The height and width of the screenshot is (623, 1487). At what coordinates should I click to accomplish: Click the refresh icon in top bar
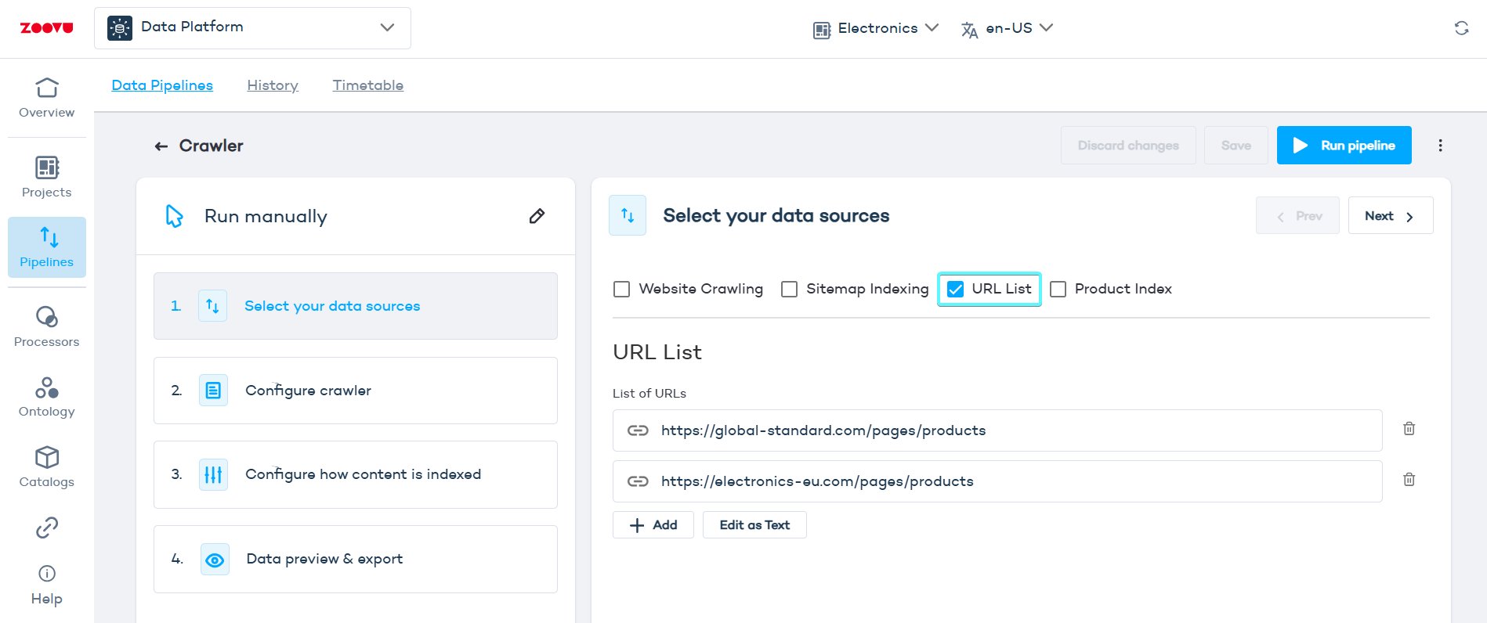1461,28
